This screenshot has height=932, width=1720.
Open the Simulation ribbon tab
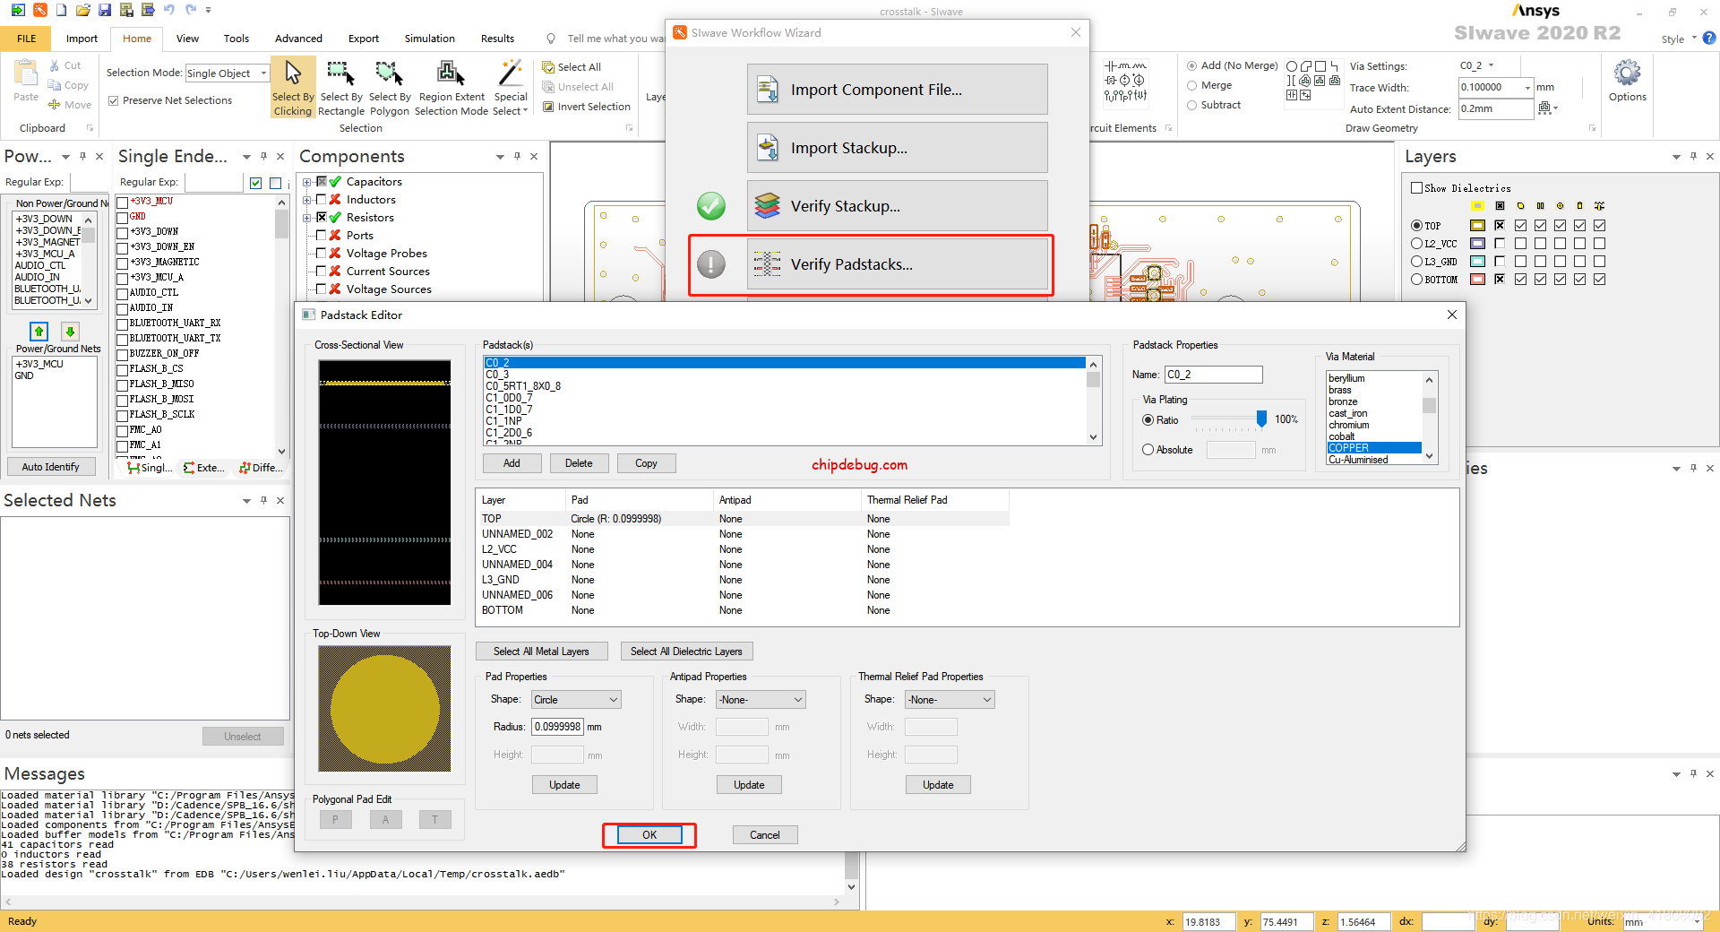tap(429, 39)
